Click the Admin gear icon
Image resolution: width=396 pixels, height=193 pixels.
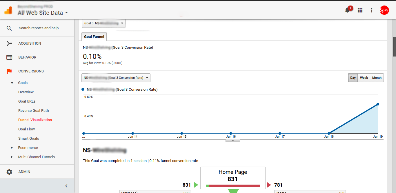click(x=9, y=172)
